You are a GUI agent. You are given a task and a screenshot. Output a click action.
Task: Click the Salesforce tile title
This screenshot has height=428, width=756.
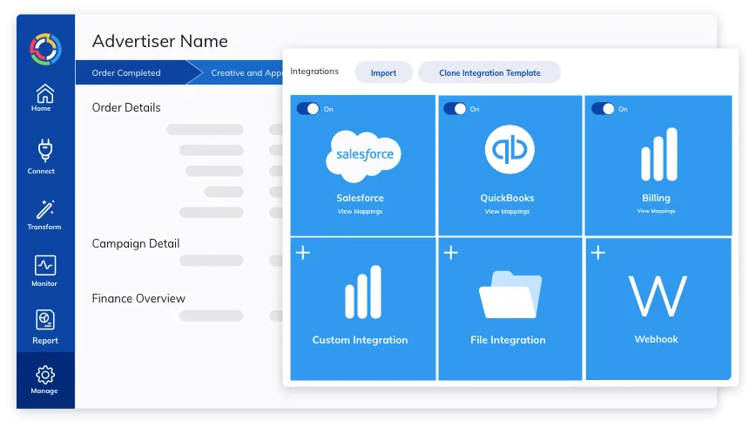click(x=360, y=198)
